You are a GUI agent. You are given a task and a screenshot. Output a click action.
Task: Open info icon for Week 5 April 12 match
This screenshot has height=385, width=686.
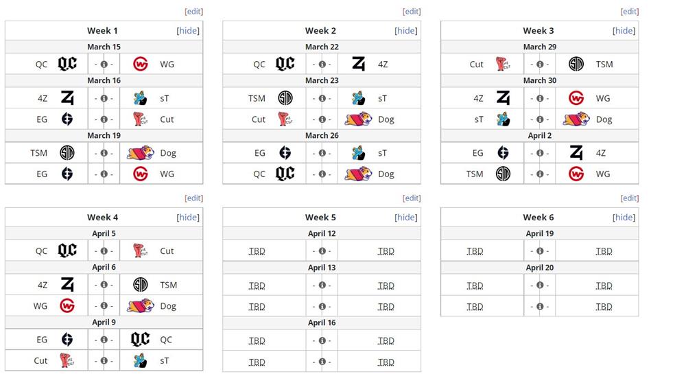pos(322,251)
